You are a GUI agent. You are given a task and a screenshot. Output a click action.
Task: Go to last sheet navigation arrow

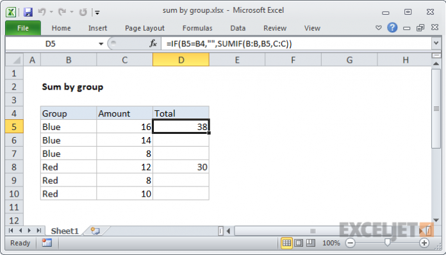(39, 231)
